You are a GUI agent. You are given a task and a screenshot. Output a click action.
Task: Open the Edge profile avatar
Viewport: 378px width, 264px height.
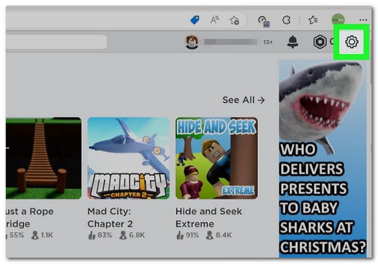(338, 20)
